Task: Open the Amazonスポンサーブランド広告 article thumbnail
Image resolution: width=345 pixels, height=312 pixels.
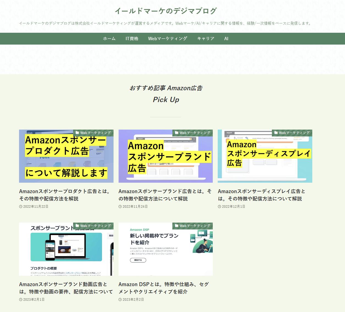Action: (x=165, y=156)
